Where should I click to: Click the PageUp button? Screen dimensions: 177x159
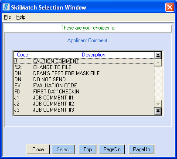click(141, 149)
